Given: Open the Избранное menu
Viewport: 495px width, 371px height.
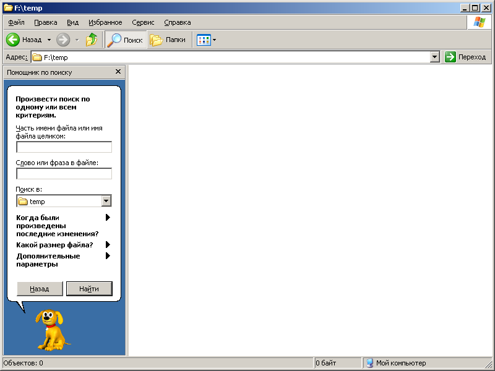Looking at the screenshot, I should point(105,22).
